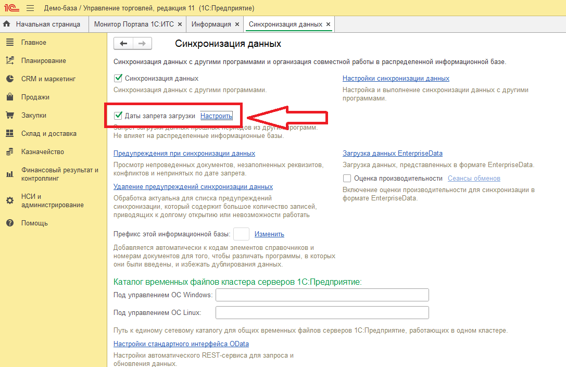Toggle the Даты запрета загрузки checkbox
The width and height of the screenshot is (566, 367).
[x=118, y=116]
